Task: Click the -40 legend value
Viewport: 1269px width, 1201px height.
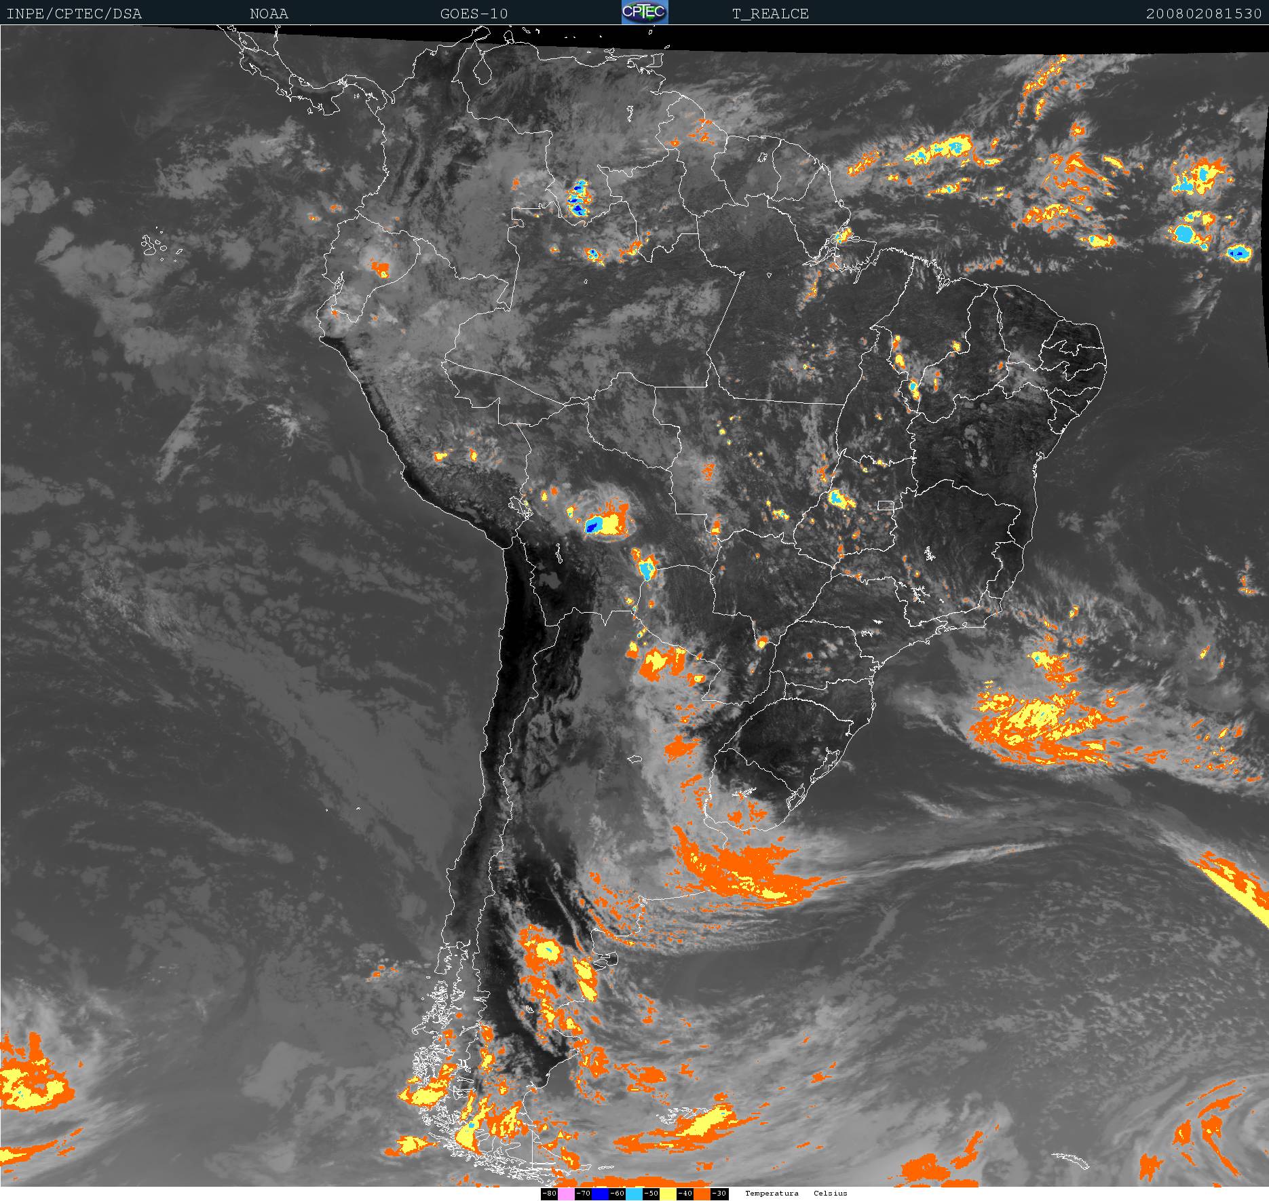Action: (x=685, y=1194)
